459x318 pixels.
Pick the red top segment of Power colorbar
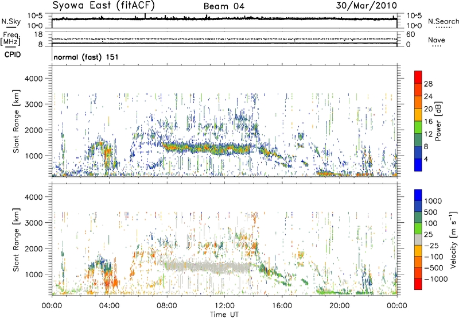[x=418, y=77]
